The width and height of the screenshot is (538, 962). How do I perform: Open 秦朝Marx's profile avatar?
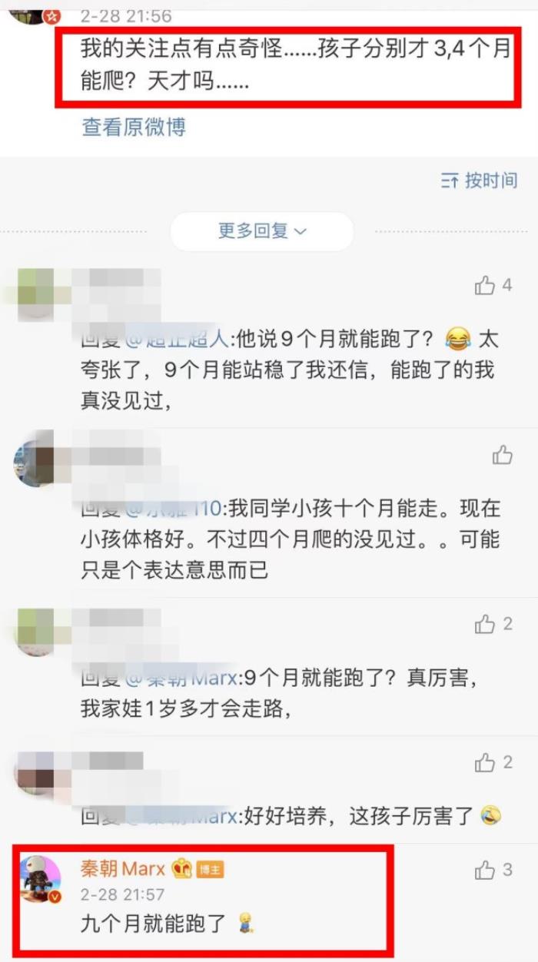point(39,879)
